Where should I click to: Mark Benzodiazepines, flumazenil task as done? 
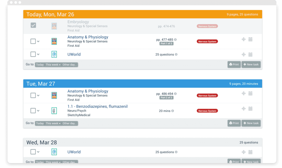tap(33, 111)
